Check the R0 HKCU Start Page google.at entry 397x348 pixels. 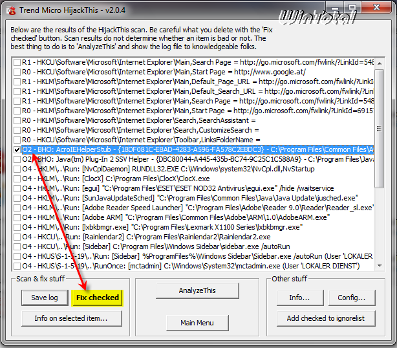point(17,72)
